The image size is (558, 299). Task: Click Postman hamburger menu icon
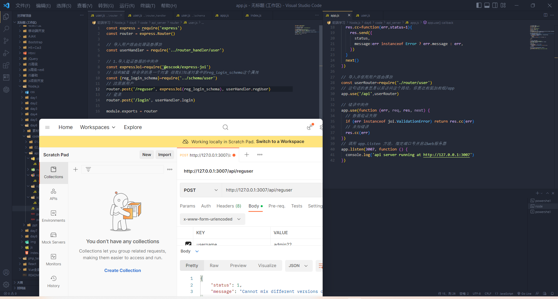(47, 127)
